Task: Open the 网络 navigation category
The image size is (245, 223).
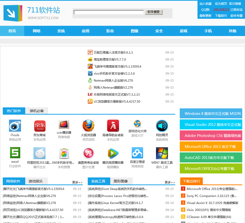Action: (x=36, y=31)
